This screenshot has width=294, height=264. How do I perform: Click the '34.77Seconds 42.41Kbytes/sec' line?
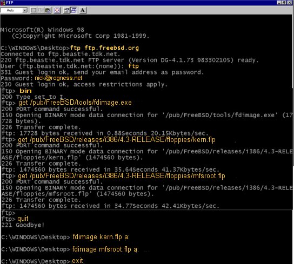[x=110, y=206]
